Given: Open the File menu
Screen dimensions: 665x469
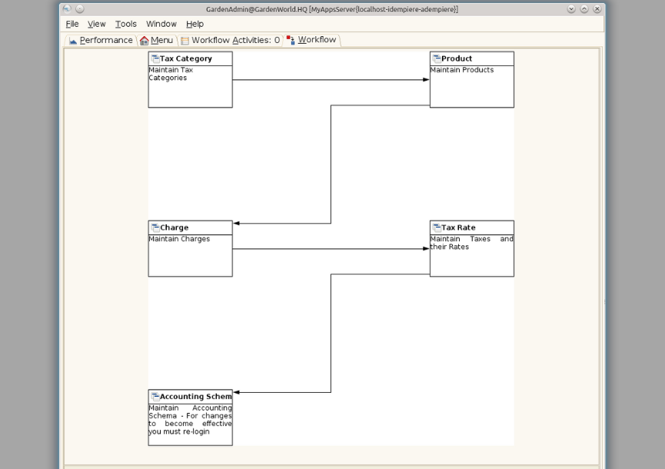Looking at the screenshot, I should (x=72, y=24).
